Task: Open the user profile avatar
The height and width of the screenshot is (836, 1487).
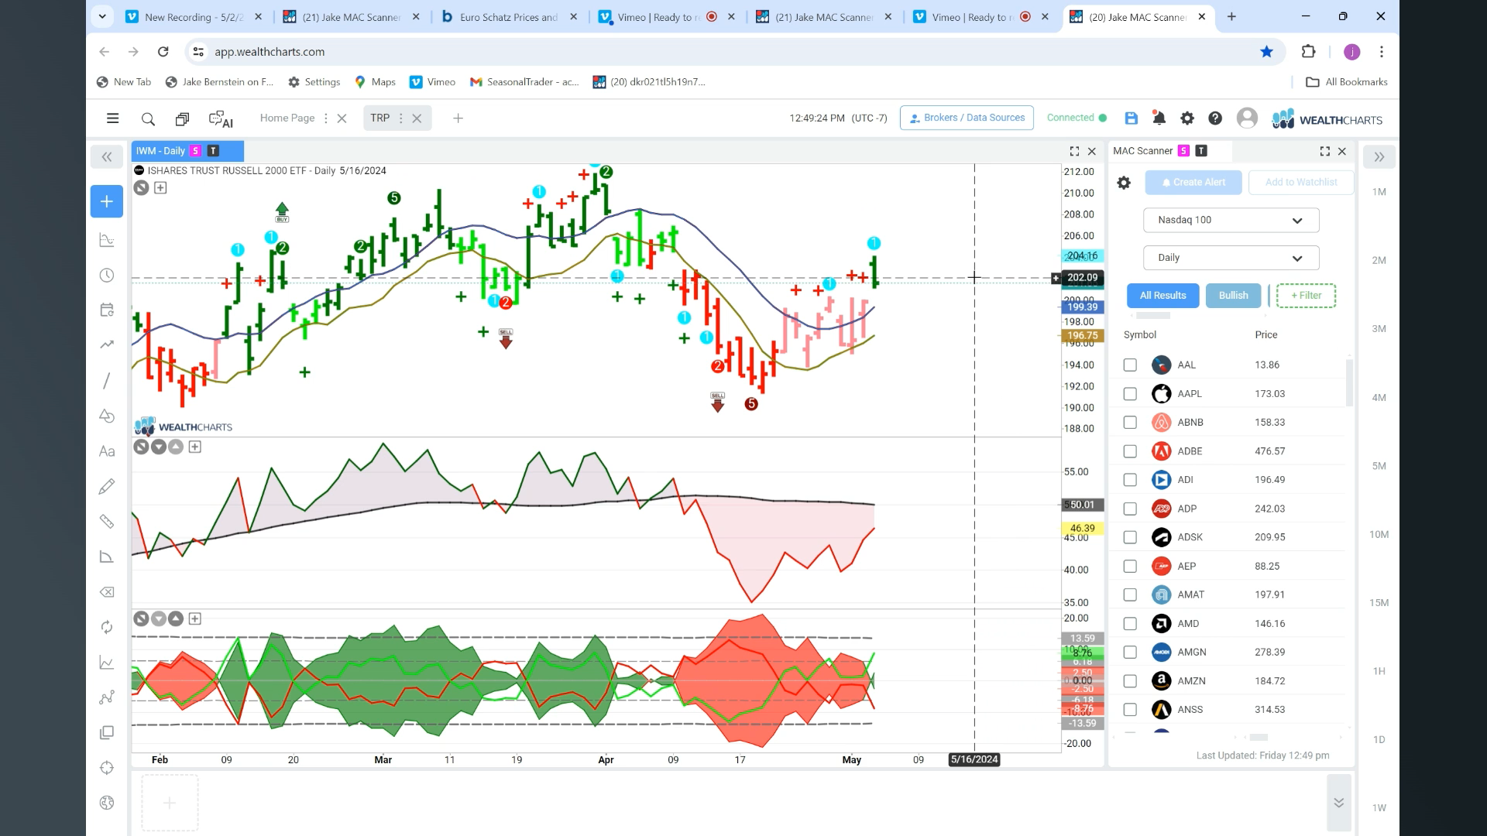Action: 1247,118
